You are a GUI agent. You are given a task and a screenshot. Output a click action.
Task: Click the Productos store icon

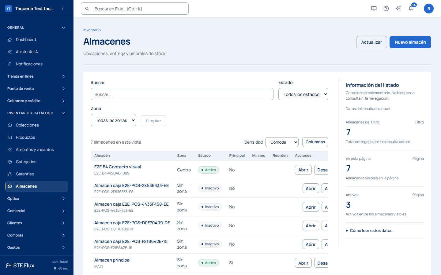coord(10,137)
